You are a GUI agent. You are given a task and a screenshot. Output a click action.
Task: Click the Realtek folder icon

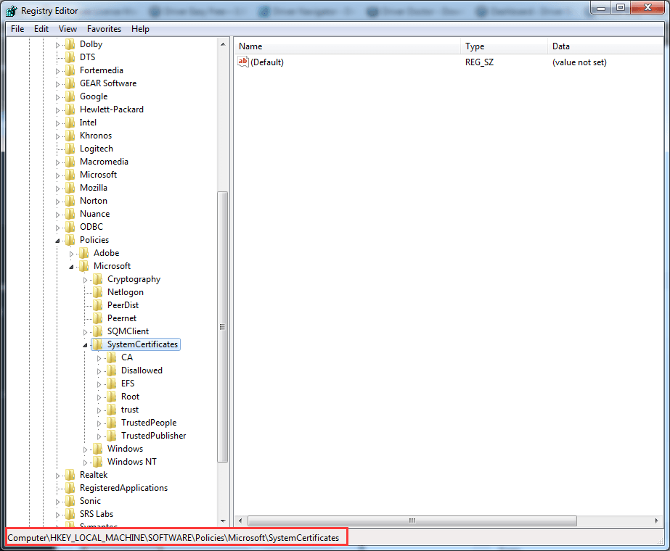coord(70,475)
